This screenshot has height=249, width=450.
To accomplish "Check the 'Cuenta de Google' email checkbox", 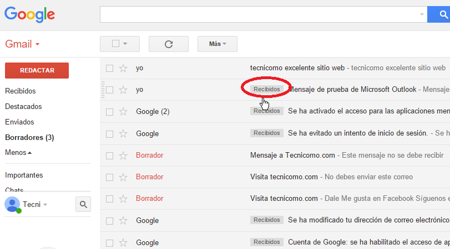I will 109,243.
